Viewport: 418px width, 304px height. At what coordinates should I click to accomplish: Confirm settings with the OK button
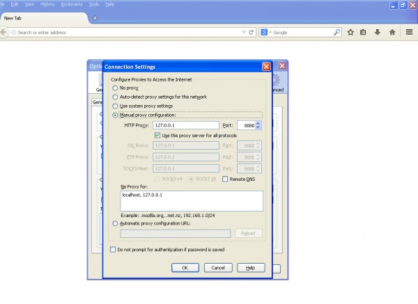point(185,268)
